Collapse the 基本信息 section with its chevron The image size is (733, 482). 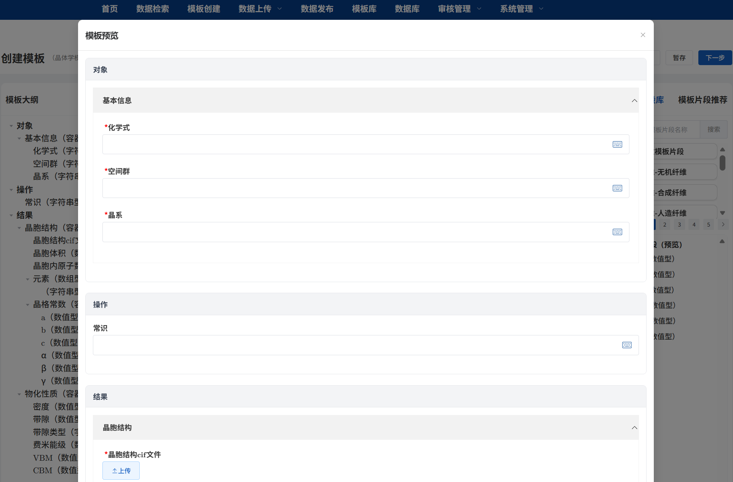click(x=634, y=101)
